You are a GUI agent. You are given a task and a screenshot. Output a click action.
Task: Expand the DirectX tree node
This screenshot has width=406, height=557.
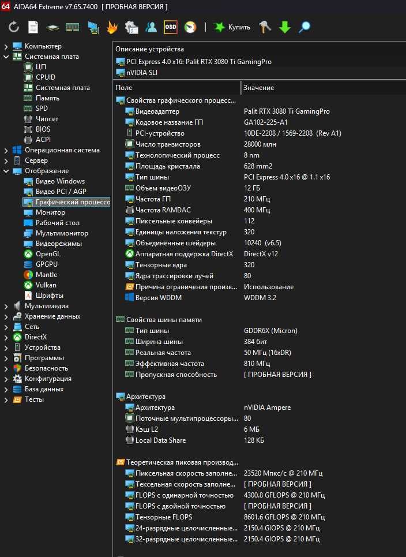click(6, 337)
